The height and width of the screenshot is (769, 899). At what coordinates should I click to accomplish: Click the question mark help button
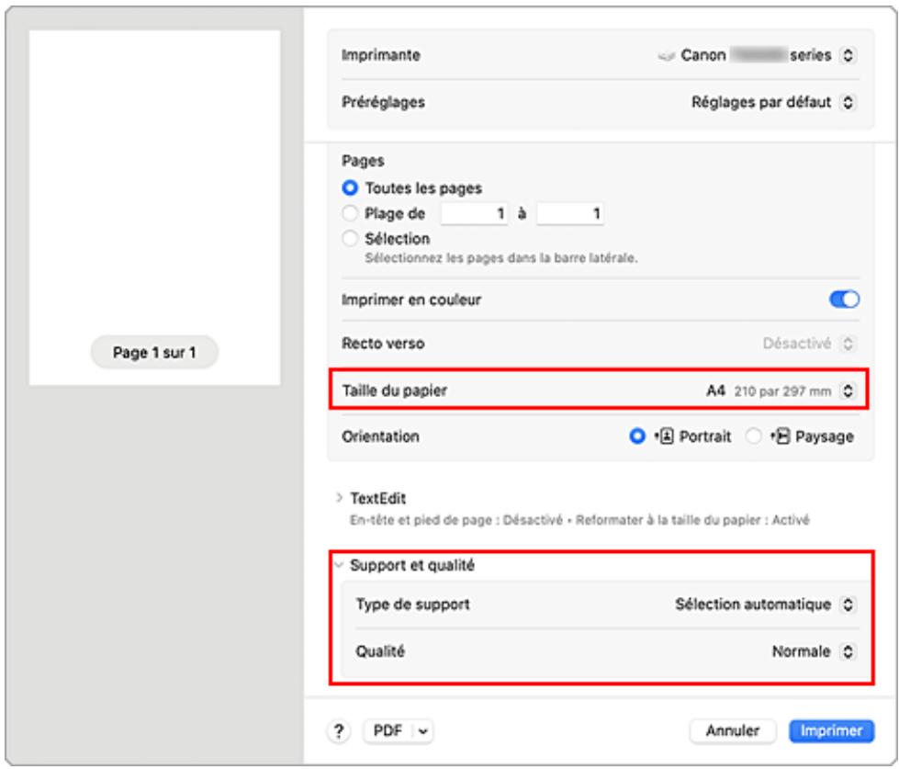click(341, 731)
